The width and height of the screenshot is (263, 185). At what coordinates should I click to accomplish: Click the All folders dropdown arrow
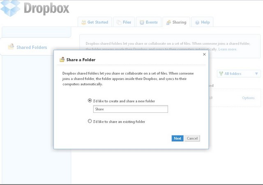pos(256,74)
